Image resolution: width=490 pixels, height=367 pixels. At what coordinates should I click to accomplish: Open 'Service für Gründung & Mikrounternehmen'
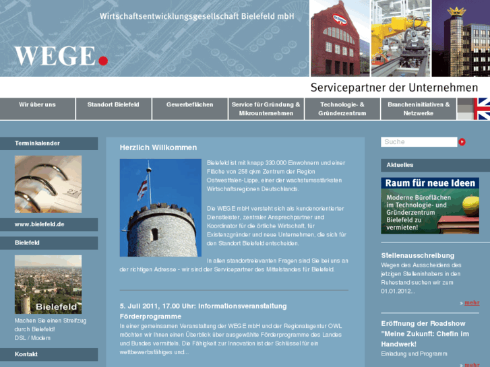click(x=266, y=108)
